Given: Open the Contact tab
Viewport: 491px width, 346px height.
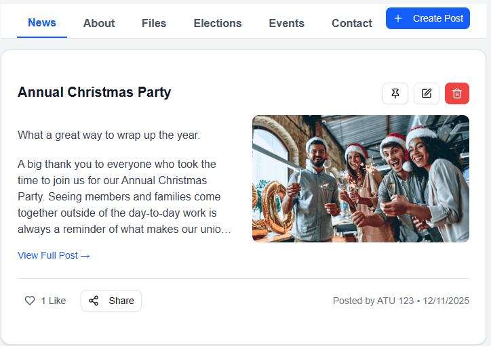Looking at the screenshot, I should click(x=352, y=23).
